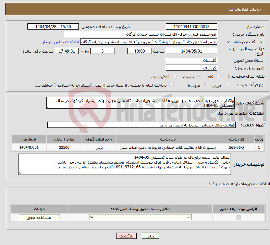The height and width of the screenshot is (245, 270).
Task: Click the تاریخ نیاز column header
Action: [29, 139]
